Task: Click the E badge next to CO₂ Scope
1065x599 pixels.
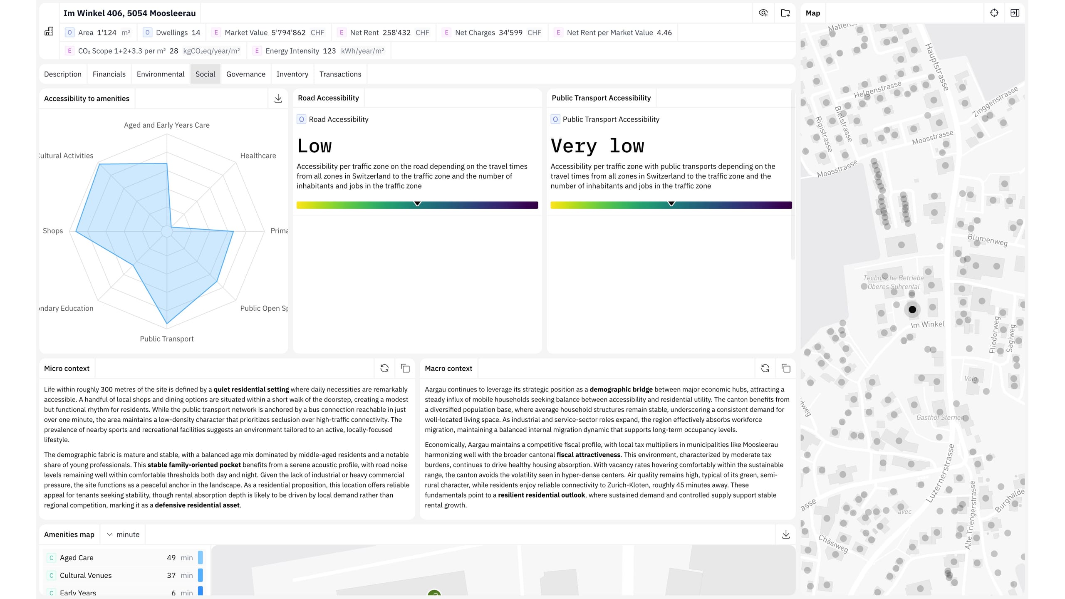Action: pyautogui.click(x=69, y=51)
